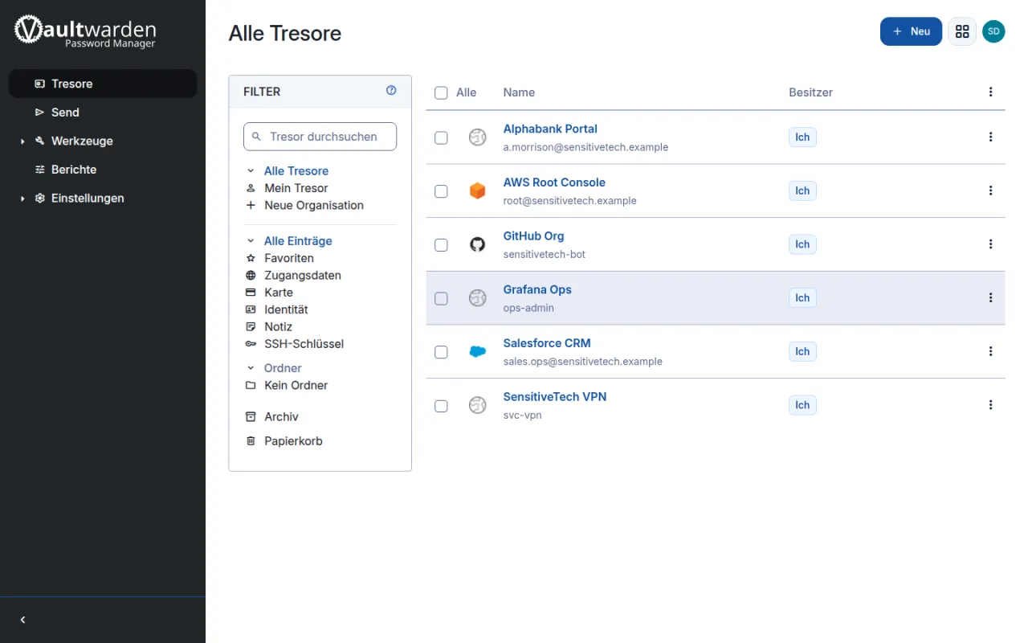
Task: Check the GitHub Org checkbox
Action: (441, 244)
